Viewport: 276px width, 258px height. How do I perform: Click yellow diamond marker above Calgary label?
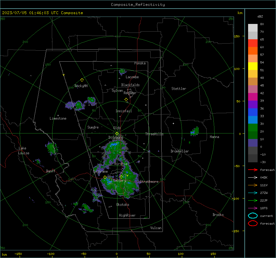click(121, 177)
